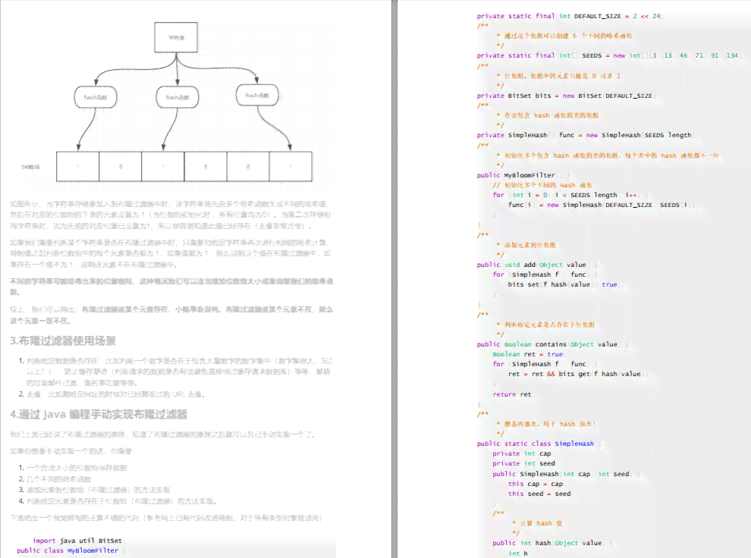Click the int h declaration line
The height and width of the screenshot is (558, 751).
coord(518,553)
